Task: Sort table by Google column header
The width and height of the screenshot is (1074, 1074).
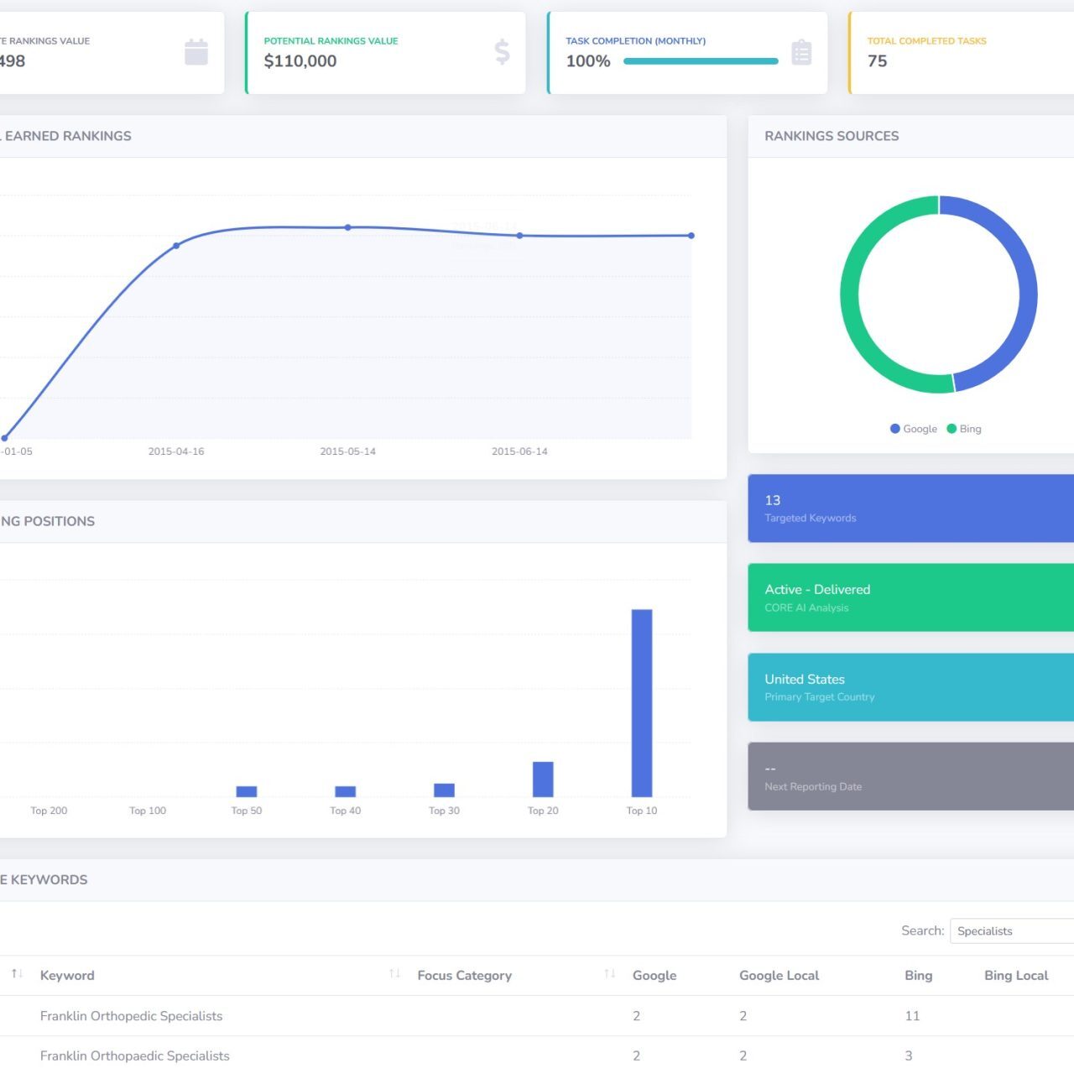Action: pos(654,975)
